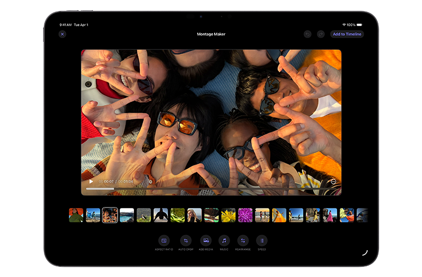Open the Music options
Image resolution: width=422 pixels, height=277 pixels.
click(x=224, y=240)
